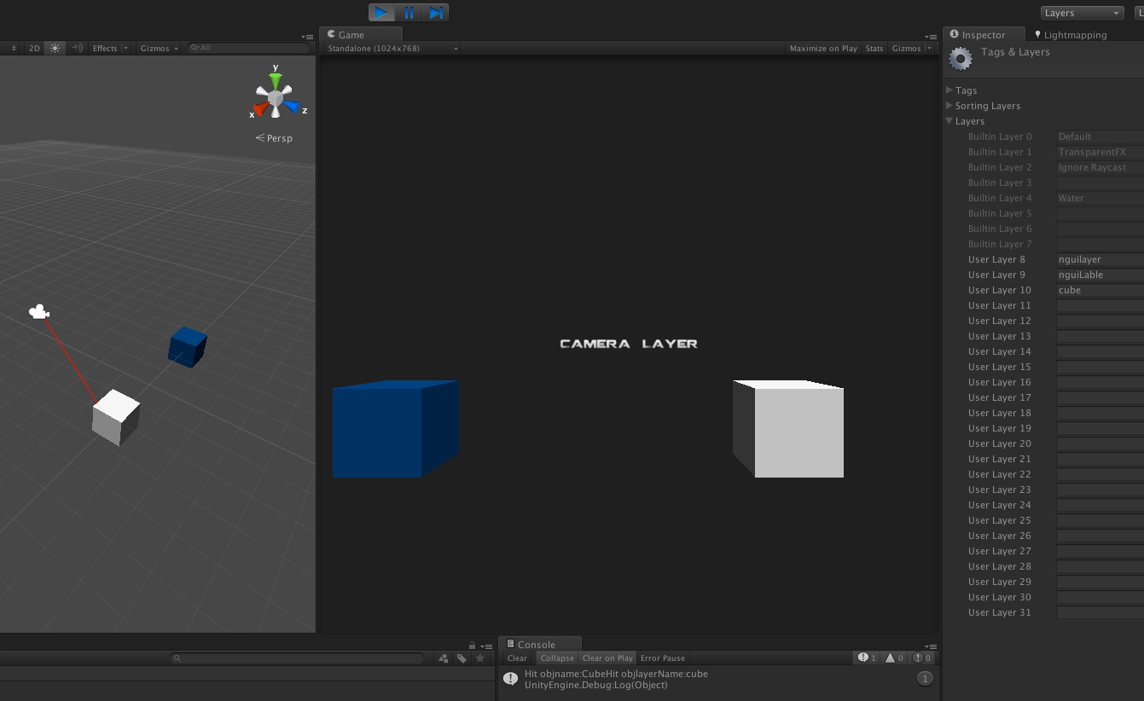Filter project search by type icon
This screenshot has height=701, width=1144.
click(x=443, y=658)
